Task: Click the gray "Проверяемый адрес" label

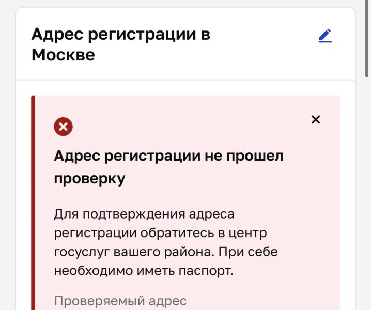Action: [x=120, y=301]
